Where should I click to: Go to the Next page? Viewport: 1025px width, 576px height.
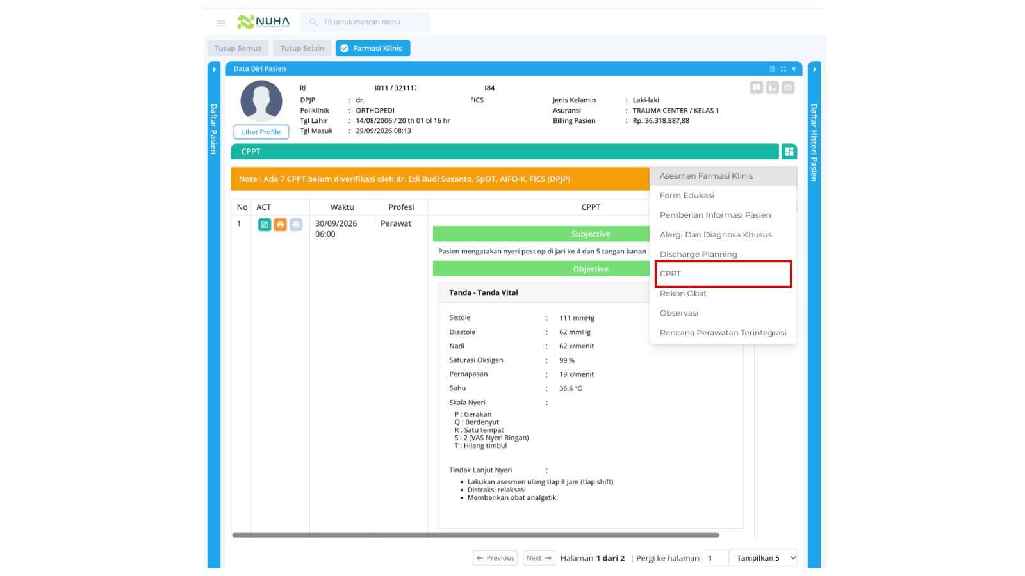pyautogui.click(x=539, y=558)
